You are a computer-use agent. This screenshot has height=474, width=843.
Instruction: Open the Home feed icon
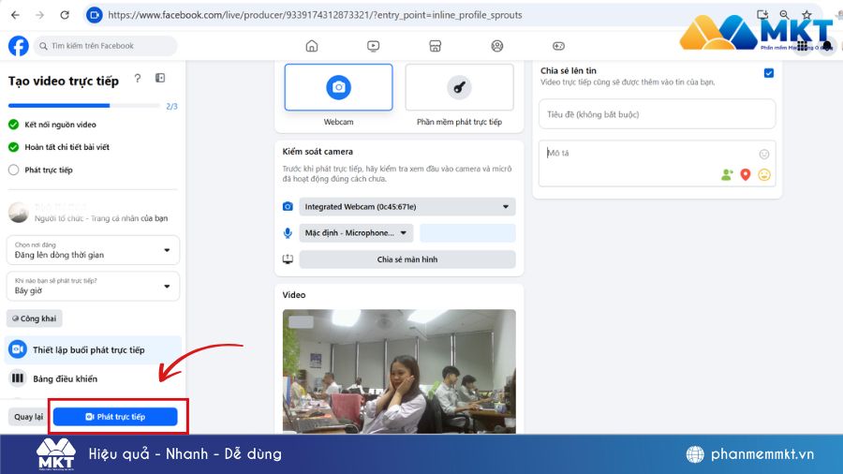pos(312,46)
